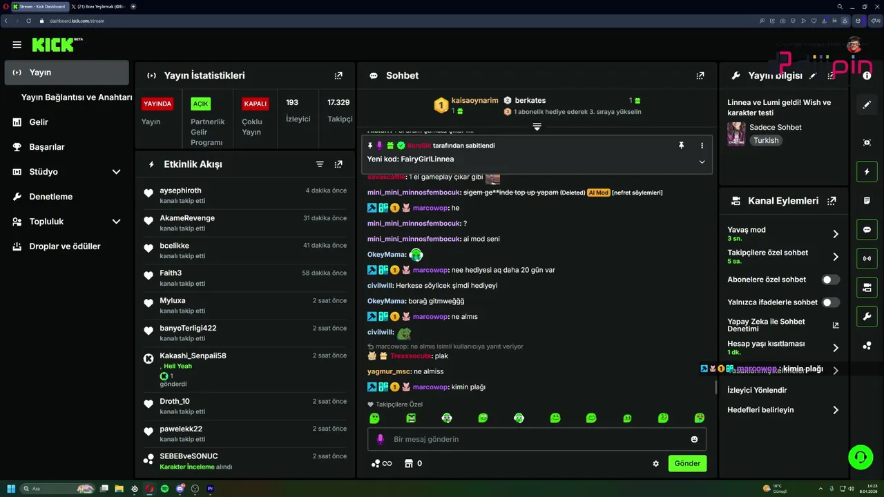Open kaisaoynarim's leaderboard name
The width and height of the screenshot is (884, 497).
pyautogui.click(x=474, y=100)
